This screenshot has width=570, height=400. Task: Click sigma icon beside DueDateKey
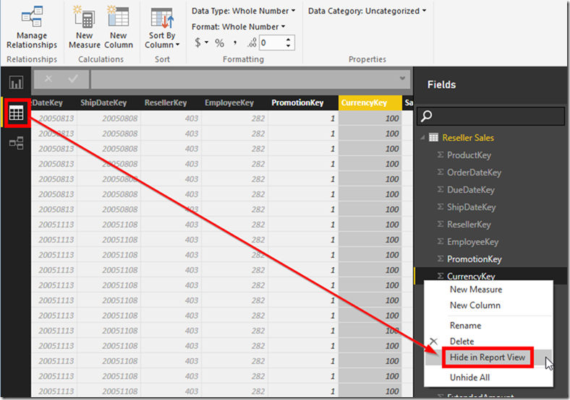[441, 189]
